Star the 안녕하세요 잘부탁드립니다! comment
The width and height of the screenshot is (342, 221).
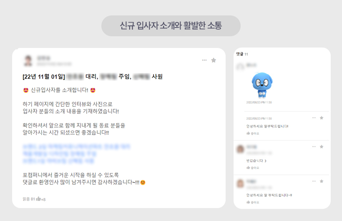click(x=322, y=118)
